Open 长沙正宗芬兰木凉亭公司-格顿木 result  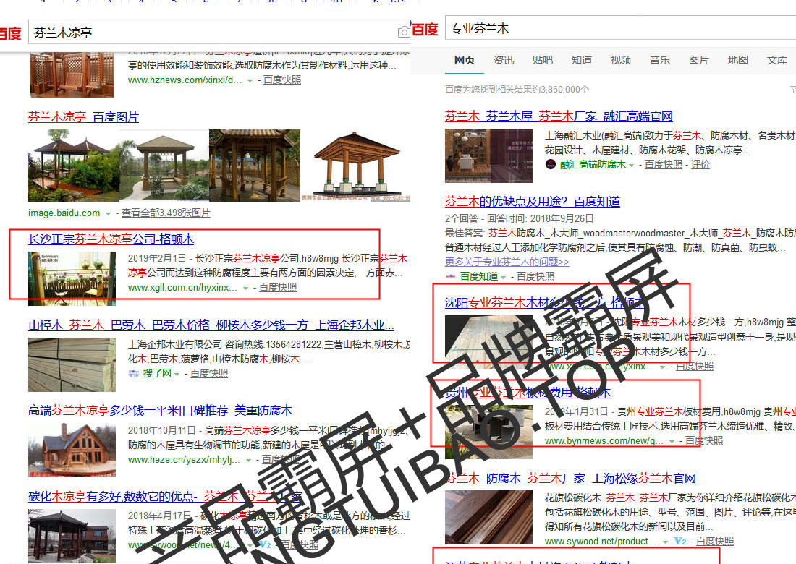point(111,239)
